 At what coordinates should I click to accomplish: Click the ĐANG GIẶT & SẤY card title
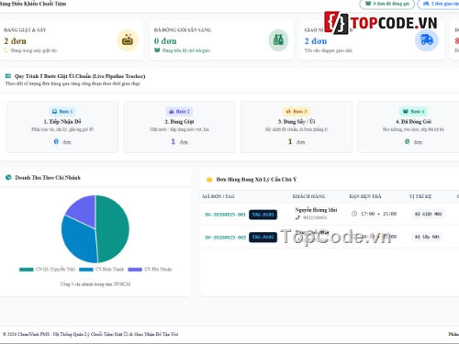[x=25, y=30]
